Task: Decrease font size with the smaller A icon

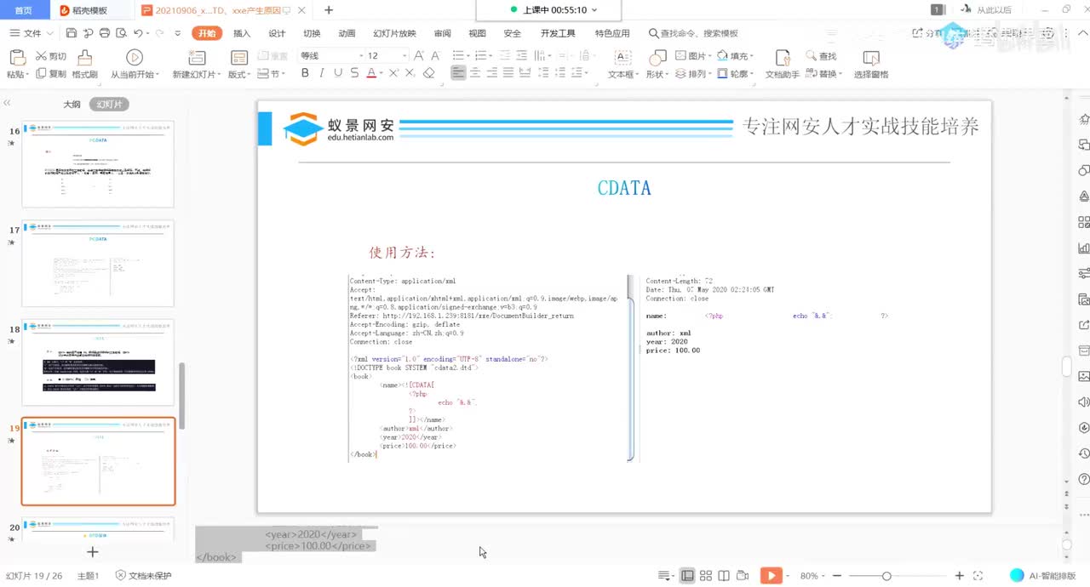Action: 433,55
